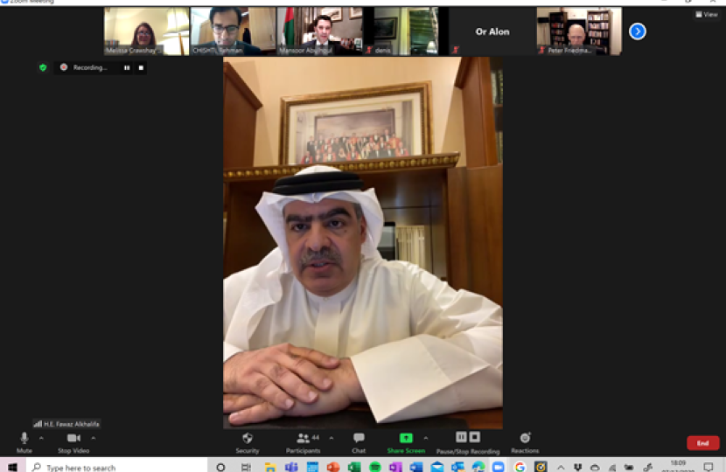Click Stop Video camera button
726x472 pixels.
tap(73, 439)
